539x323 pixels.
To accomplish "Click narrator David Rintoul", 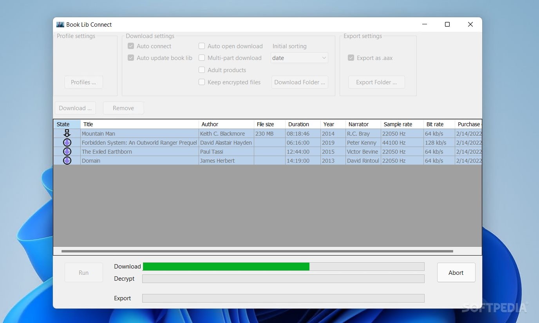I will [363, 160].
